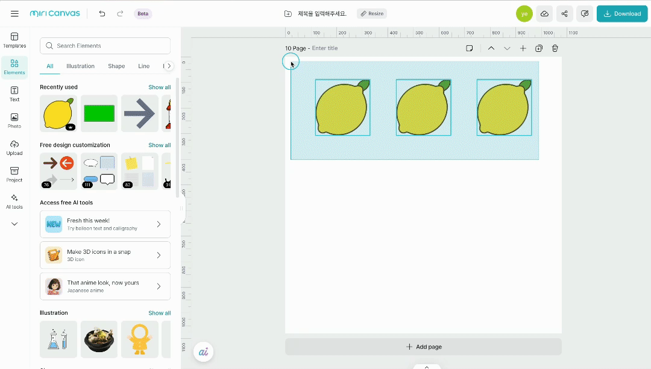Open 'Make 3D icons in a snap'
The height and width of the screenshot is (369, 651).
point(105,255)
